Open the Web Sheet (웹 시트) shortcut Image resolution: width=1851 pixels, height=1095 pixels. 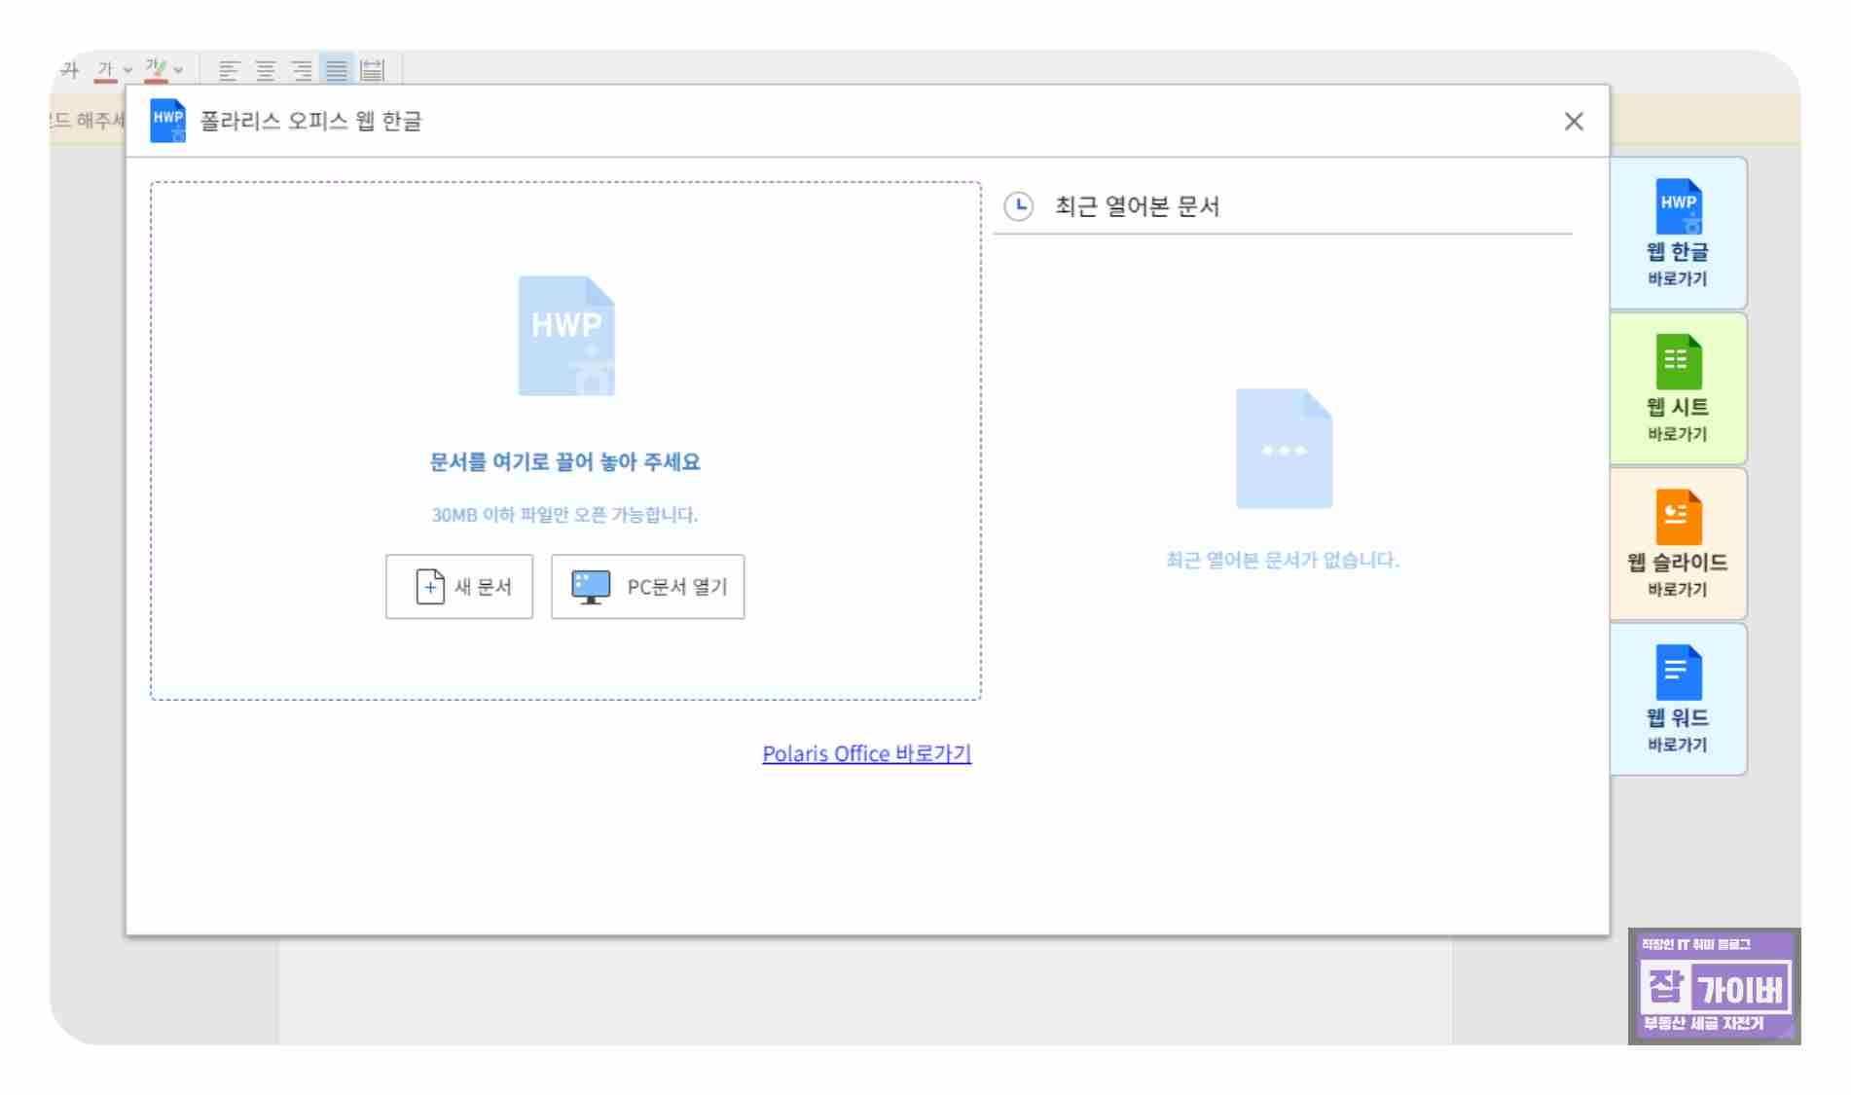pyautogui.click(x=1678, y=388)
